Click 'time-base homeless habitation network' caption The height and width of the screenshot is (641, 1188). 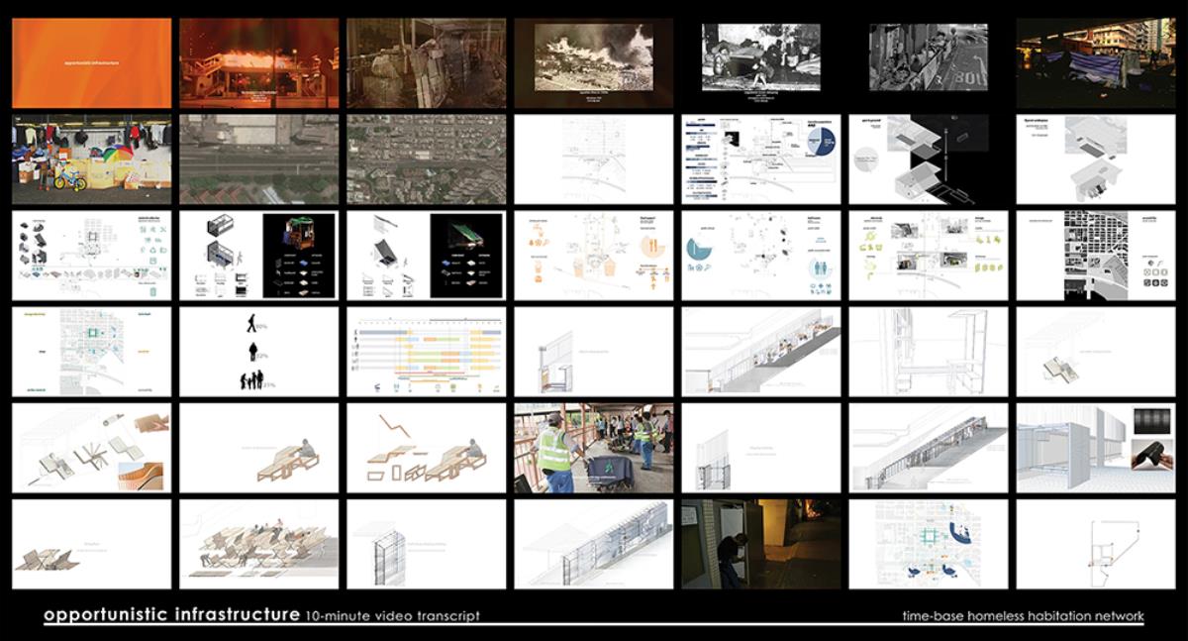coord(1023,616)
